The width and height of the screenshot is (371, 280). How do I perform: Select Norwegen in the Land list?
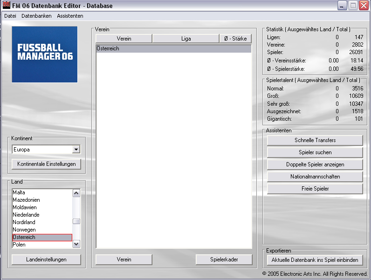tap(42, 230)
